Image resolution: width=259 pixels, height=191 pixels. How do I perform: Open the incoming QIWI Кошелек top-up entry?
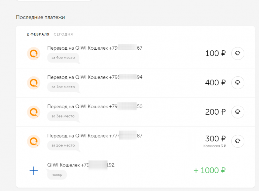80,165
